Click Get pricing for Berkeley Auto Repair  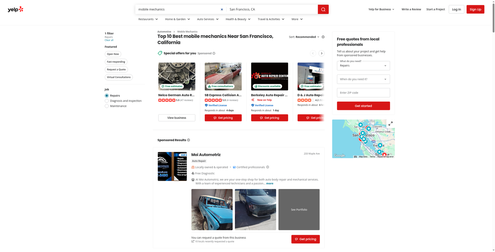269,118
